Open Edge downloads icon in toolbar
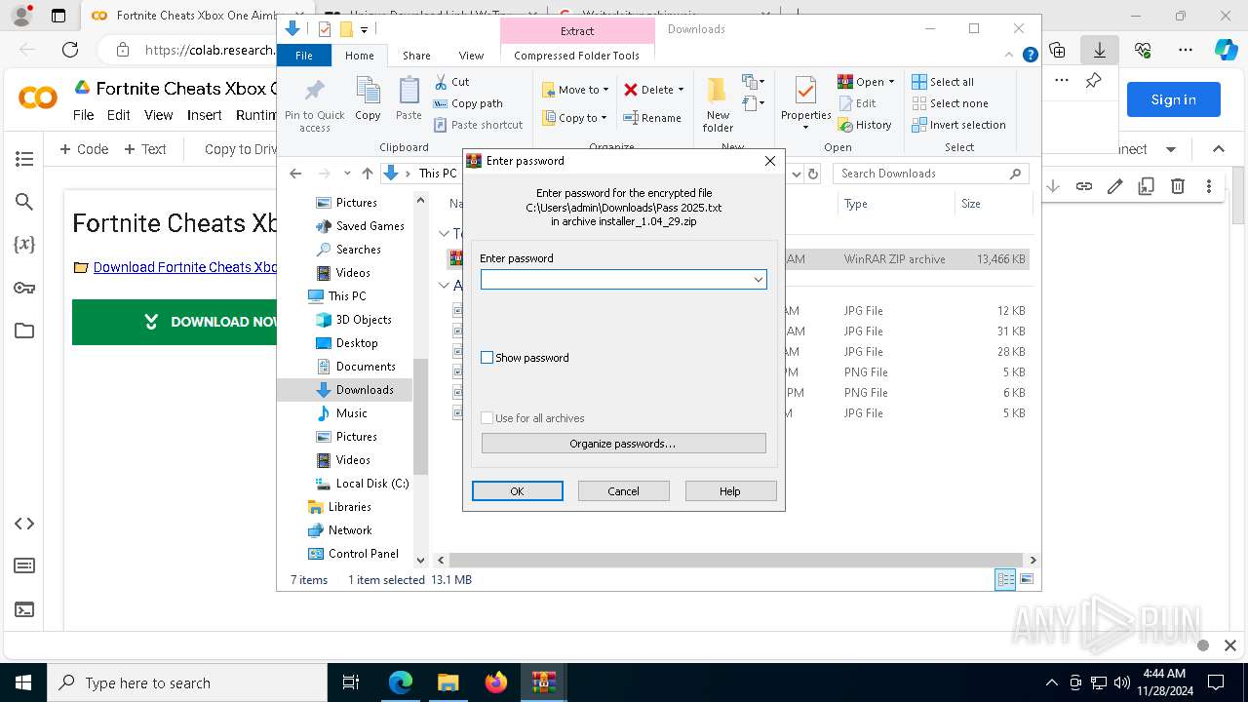The width and height of the screenshot is (1248, 702). click(x=1100, y=50)
